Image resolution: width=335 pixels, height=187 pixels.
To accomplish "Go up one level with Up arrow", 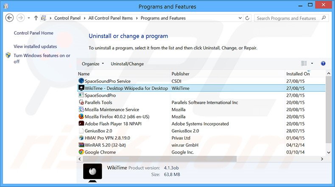I will [x=36, y=18].
